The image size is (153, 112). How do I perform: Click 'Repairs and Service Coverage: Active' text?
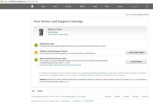(x=53, y=59)
